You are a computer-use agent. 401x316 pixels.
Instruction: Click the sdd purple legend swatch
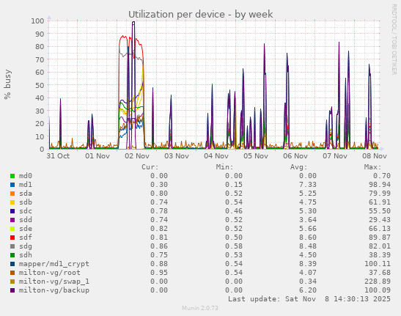12,220
